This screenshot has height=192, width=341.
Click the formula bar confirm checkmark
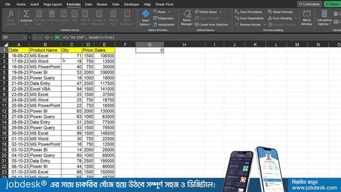[40, 37]
